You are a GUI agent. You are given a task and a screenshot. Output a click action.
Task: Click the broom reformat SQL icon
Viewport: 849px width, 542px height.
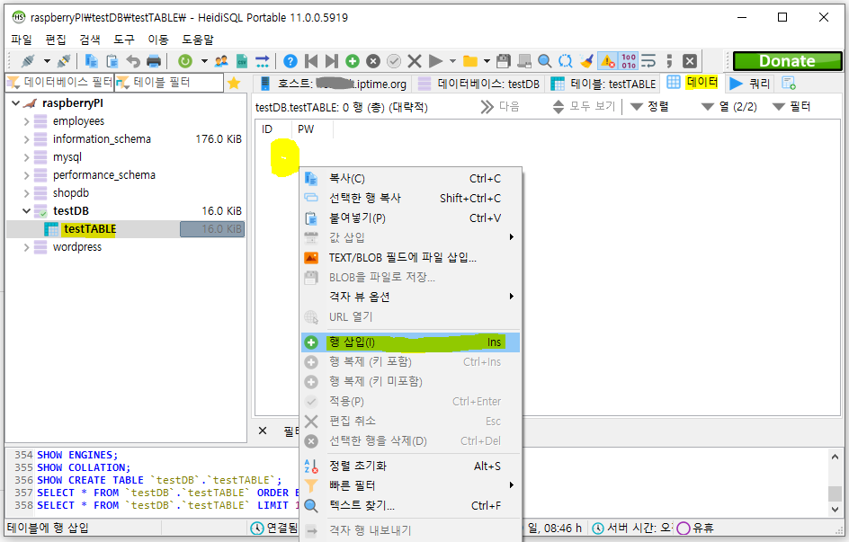[x=585, y=61]
